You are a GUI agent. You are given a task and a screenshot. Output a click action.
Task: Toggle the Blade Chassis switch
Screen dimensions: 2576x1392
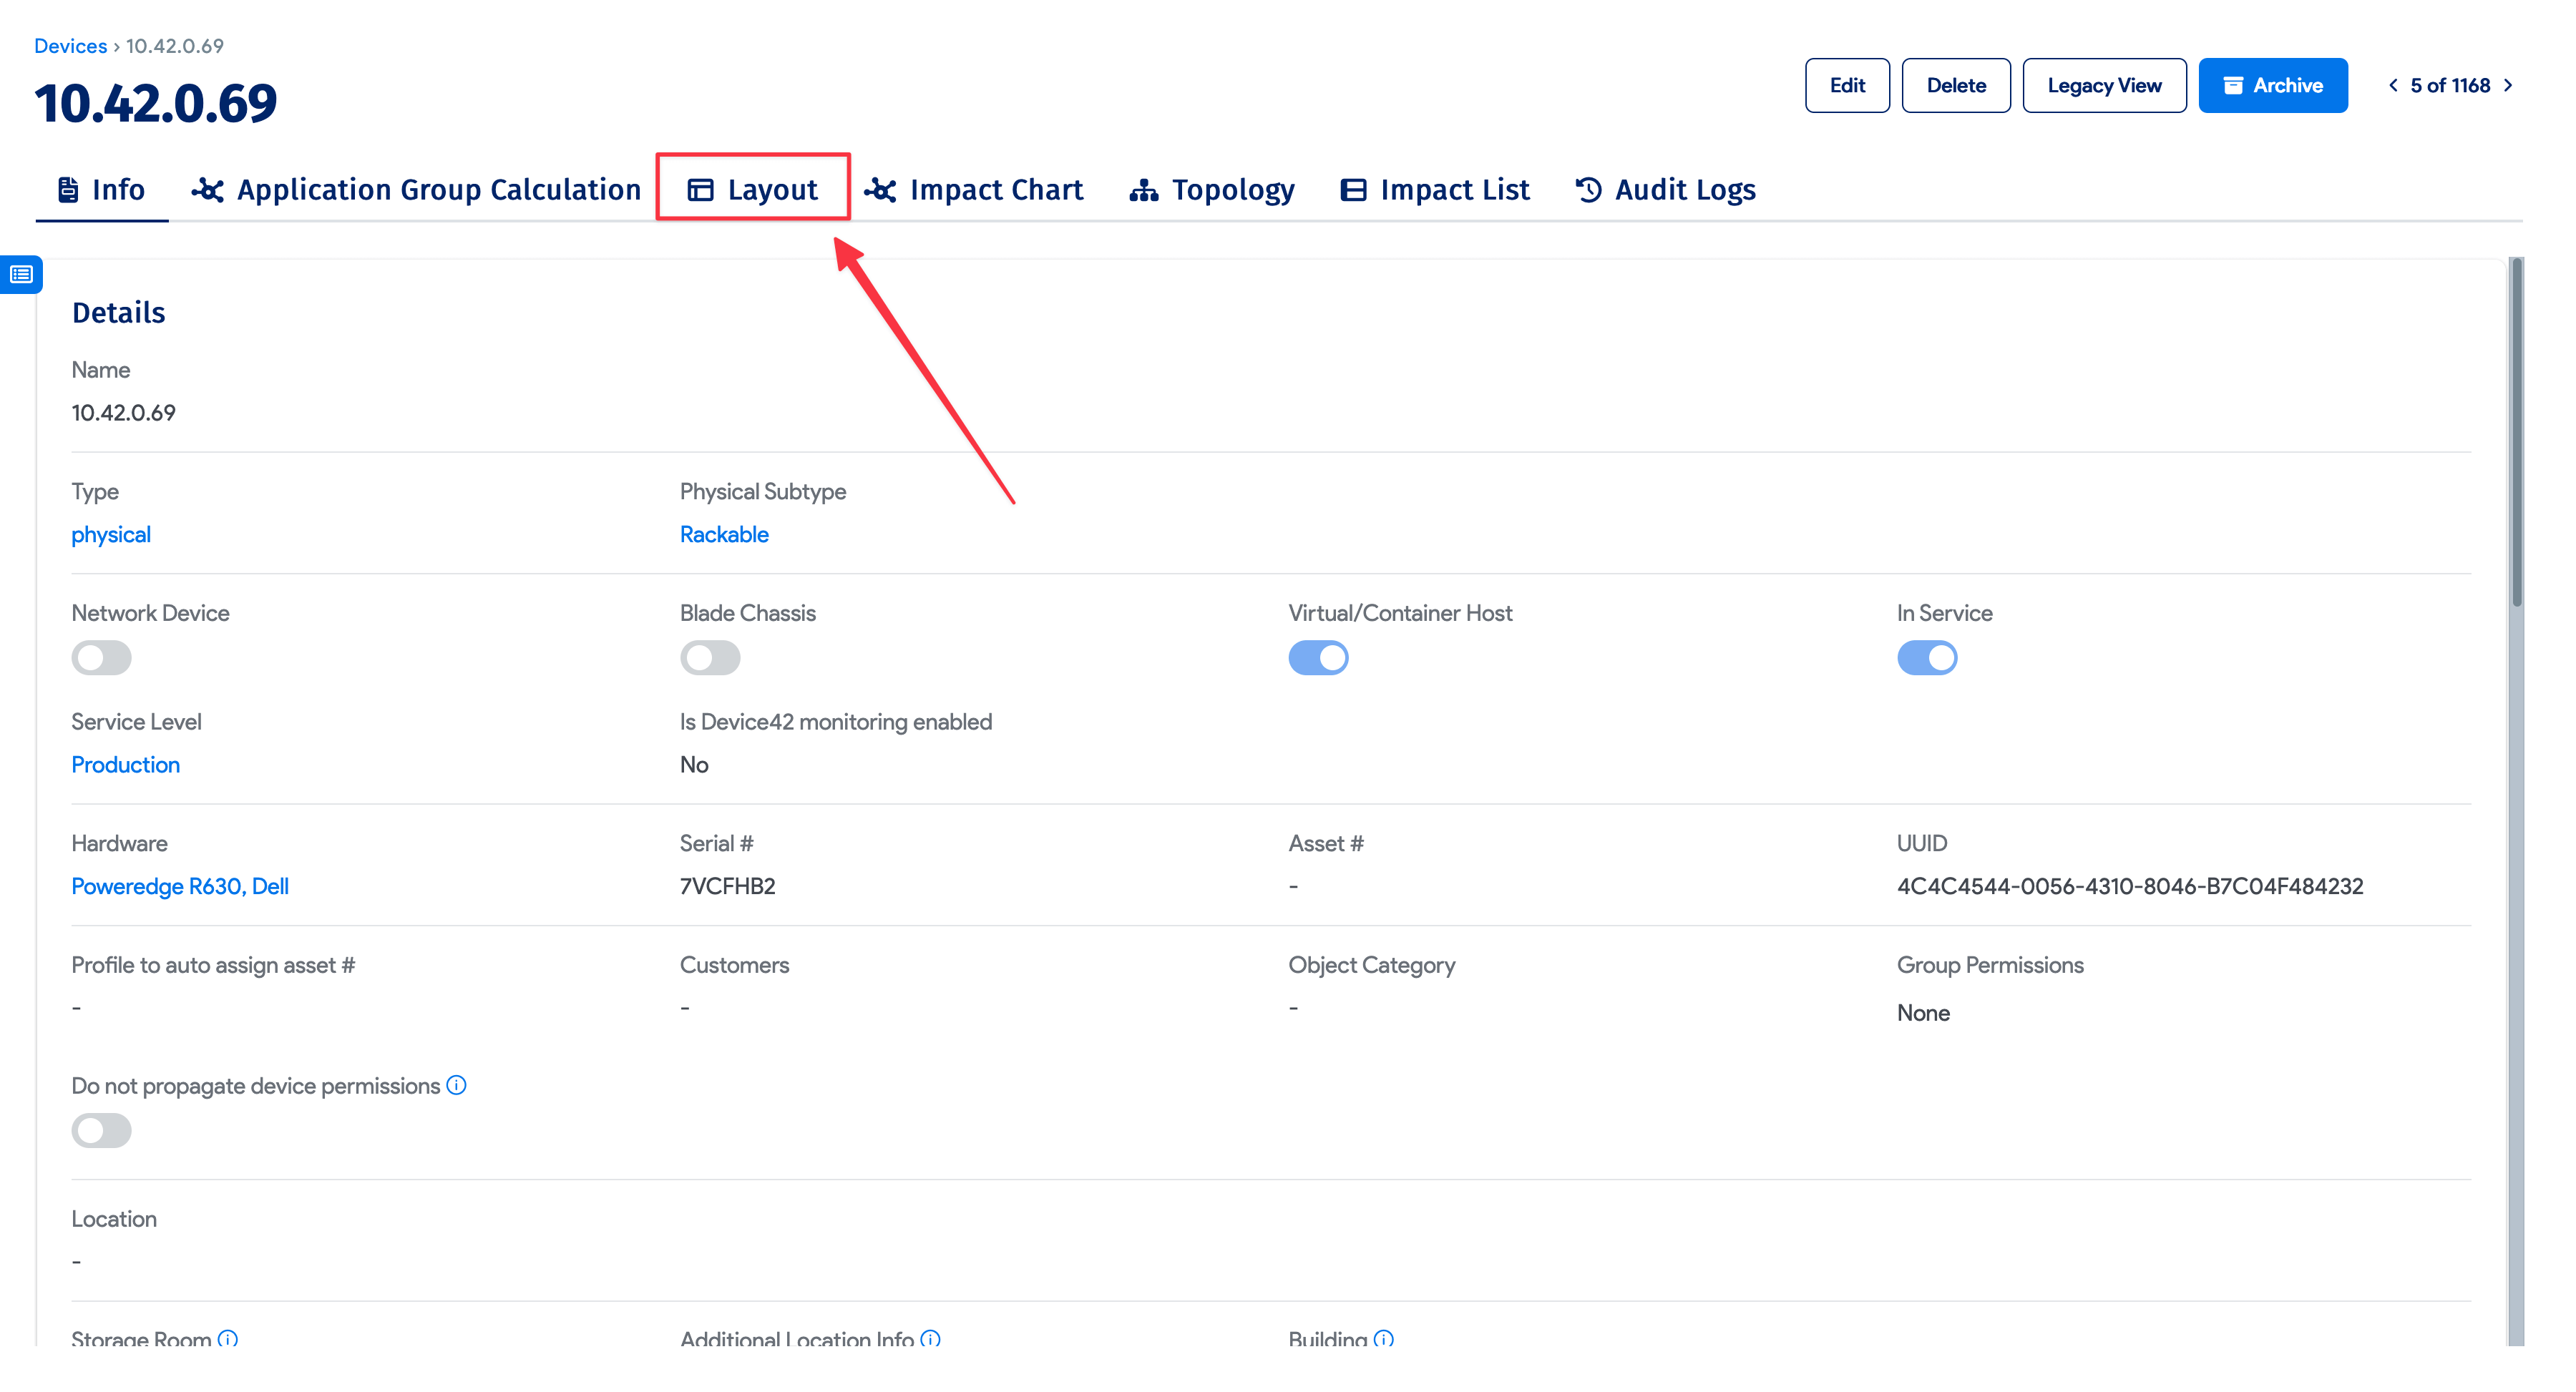click(x=710, y=657)
